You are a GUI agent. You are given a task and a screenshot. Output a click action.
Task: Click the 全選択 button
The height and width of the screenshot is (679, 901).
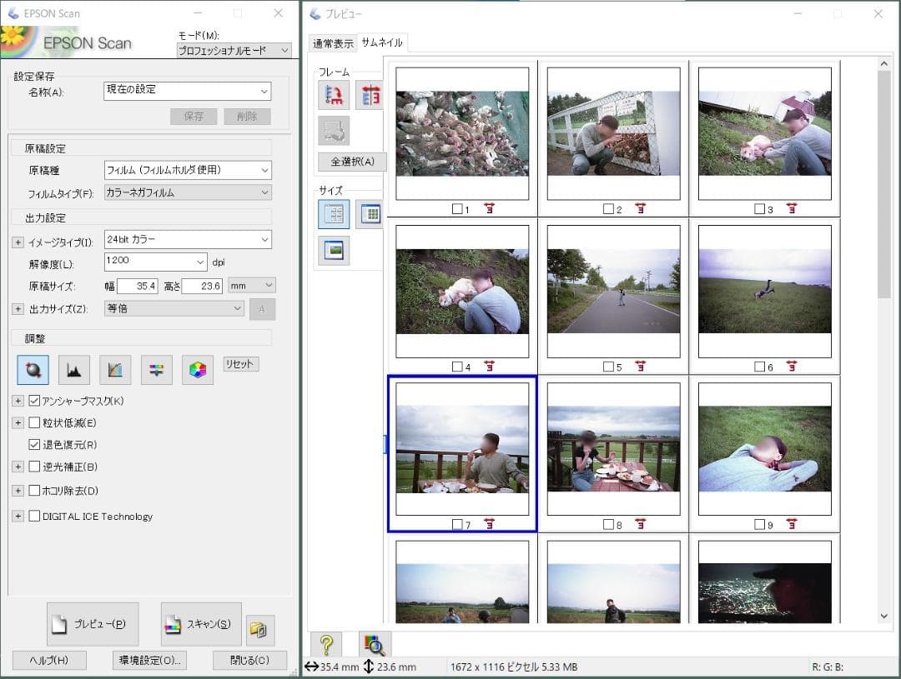(352, 162)
